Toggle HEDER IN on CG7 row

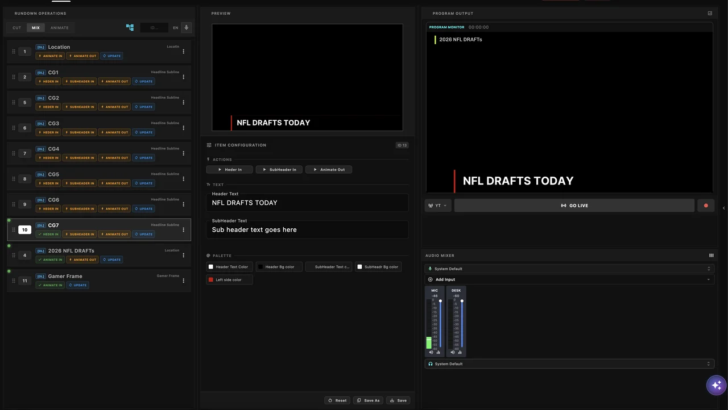click(48, 234)
